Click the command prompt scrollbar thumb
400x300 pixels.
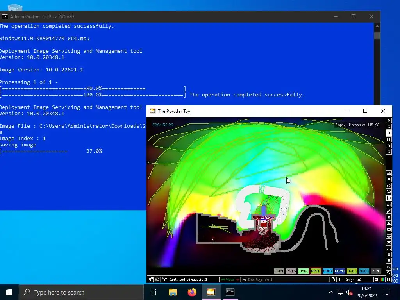coord(377,36)
